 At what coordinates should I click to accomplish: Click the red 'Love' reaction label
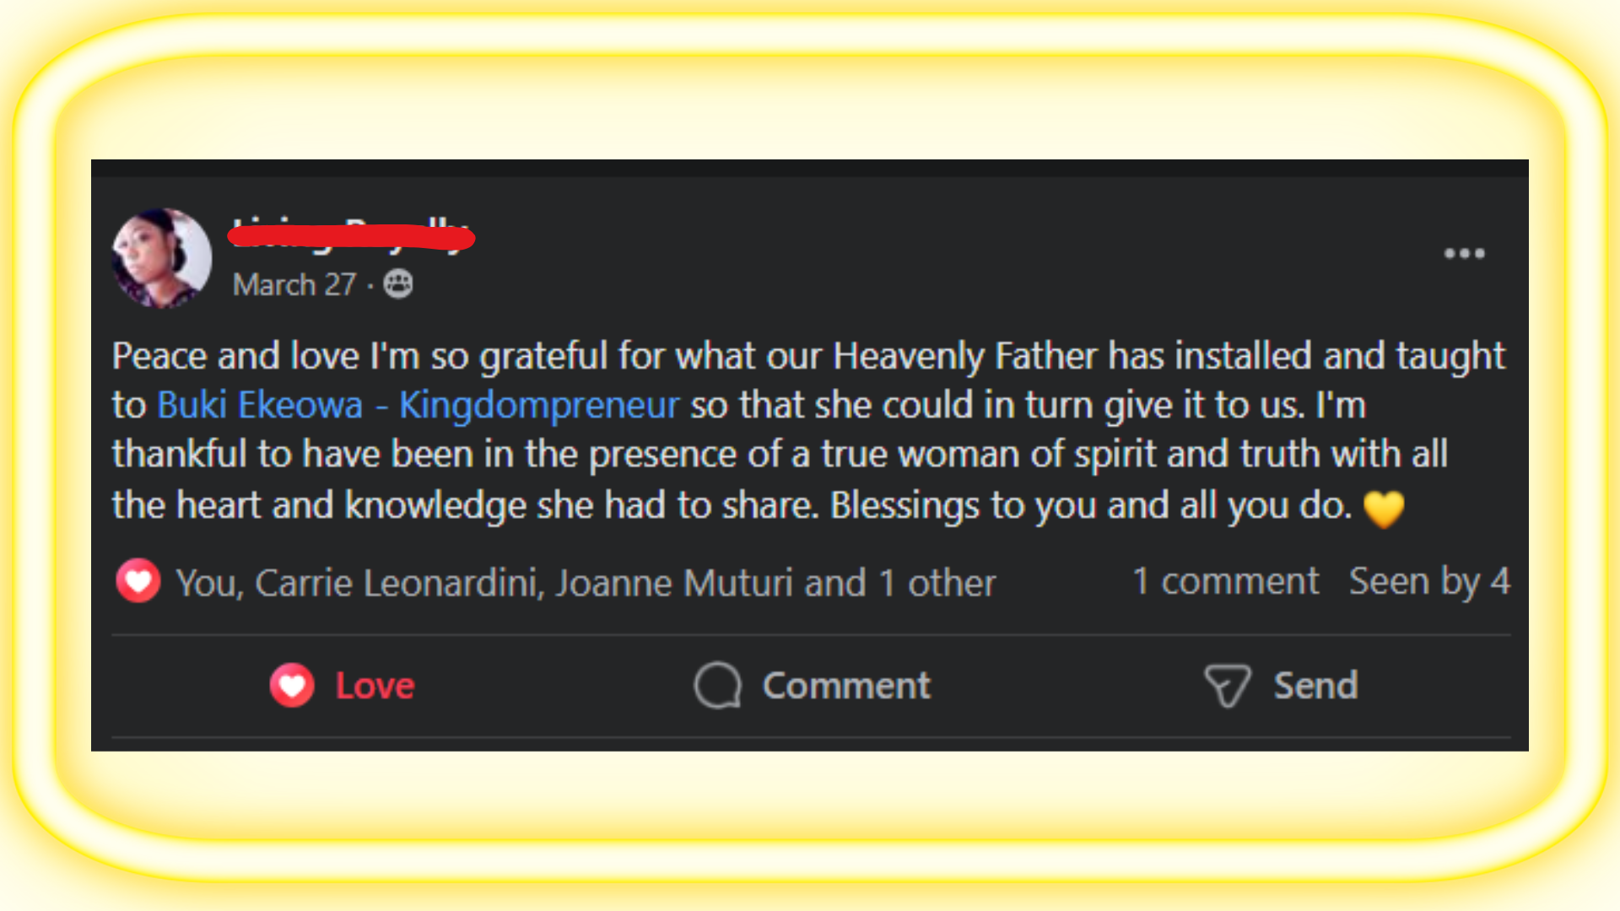click(375, 686)
